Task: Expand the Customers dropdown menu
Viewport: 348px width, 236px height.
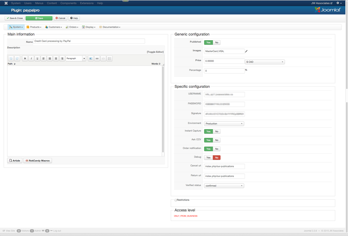Action: tap(54, 27)
